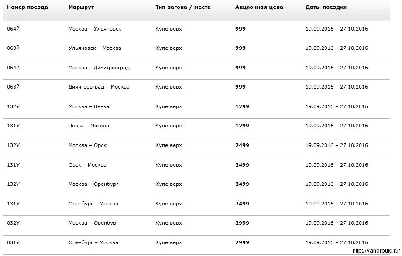402x256 pixels.
Task: Click the "Номер поезда" column header
Action: (27, 7)
